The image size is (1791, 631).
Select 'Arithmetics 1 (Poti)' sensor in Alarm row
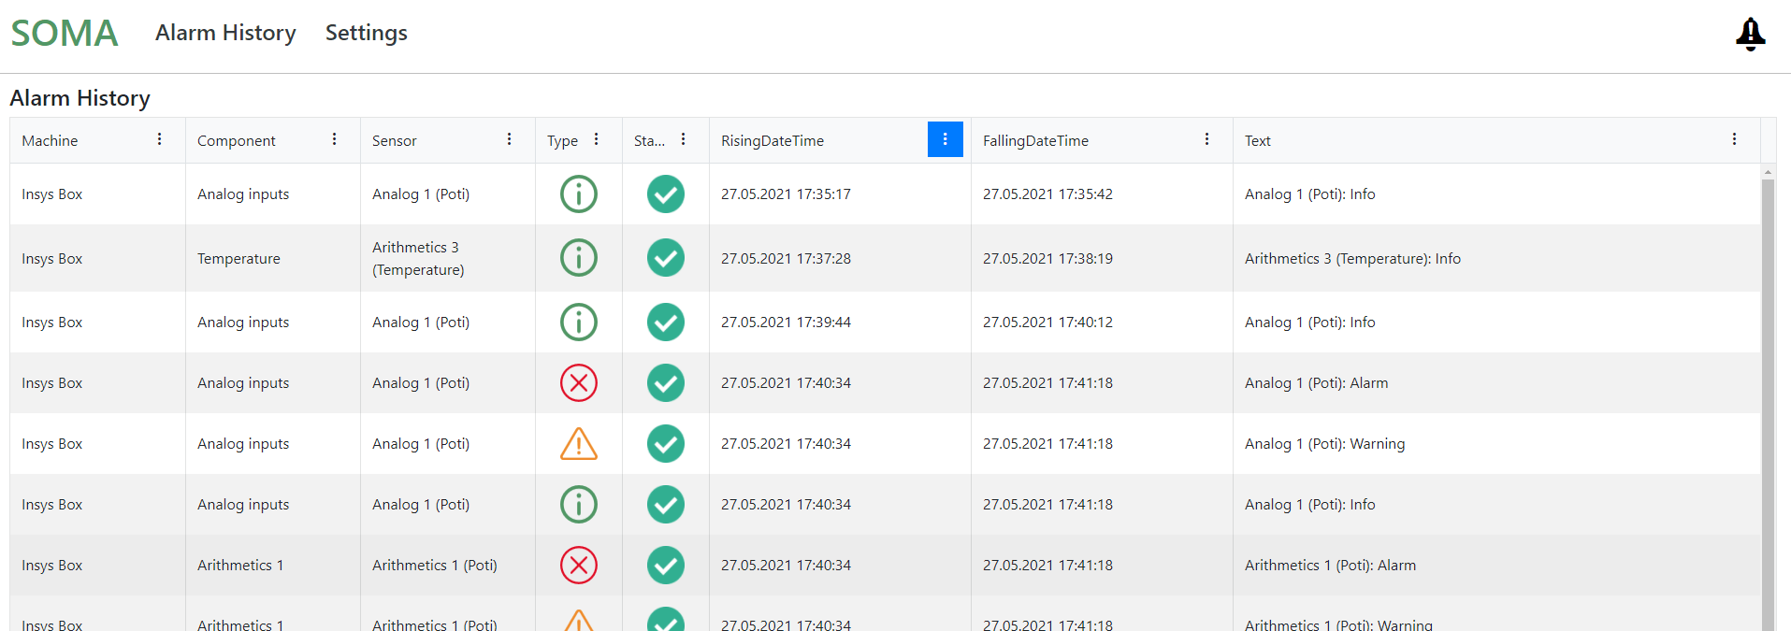[435, 566]
